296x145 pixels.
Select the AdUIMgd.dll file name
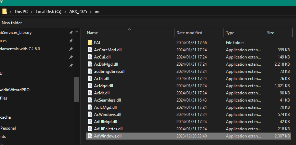pos(105,122)
